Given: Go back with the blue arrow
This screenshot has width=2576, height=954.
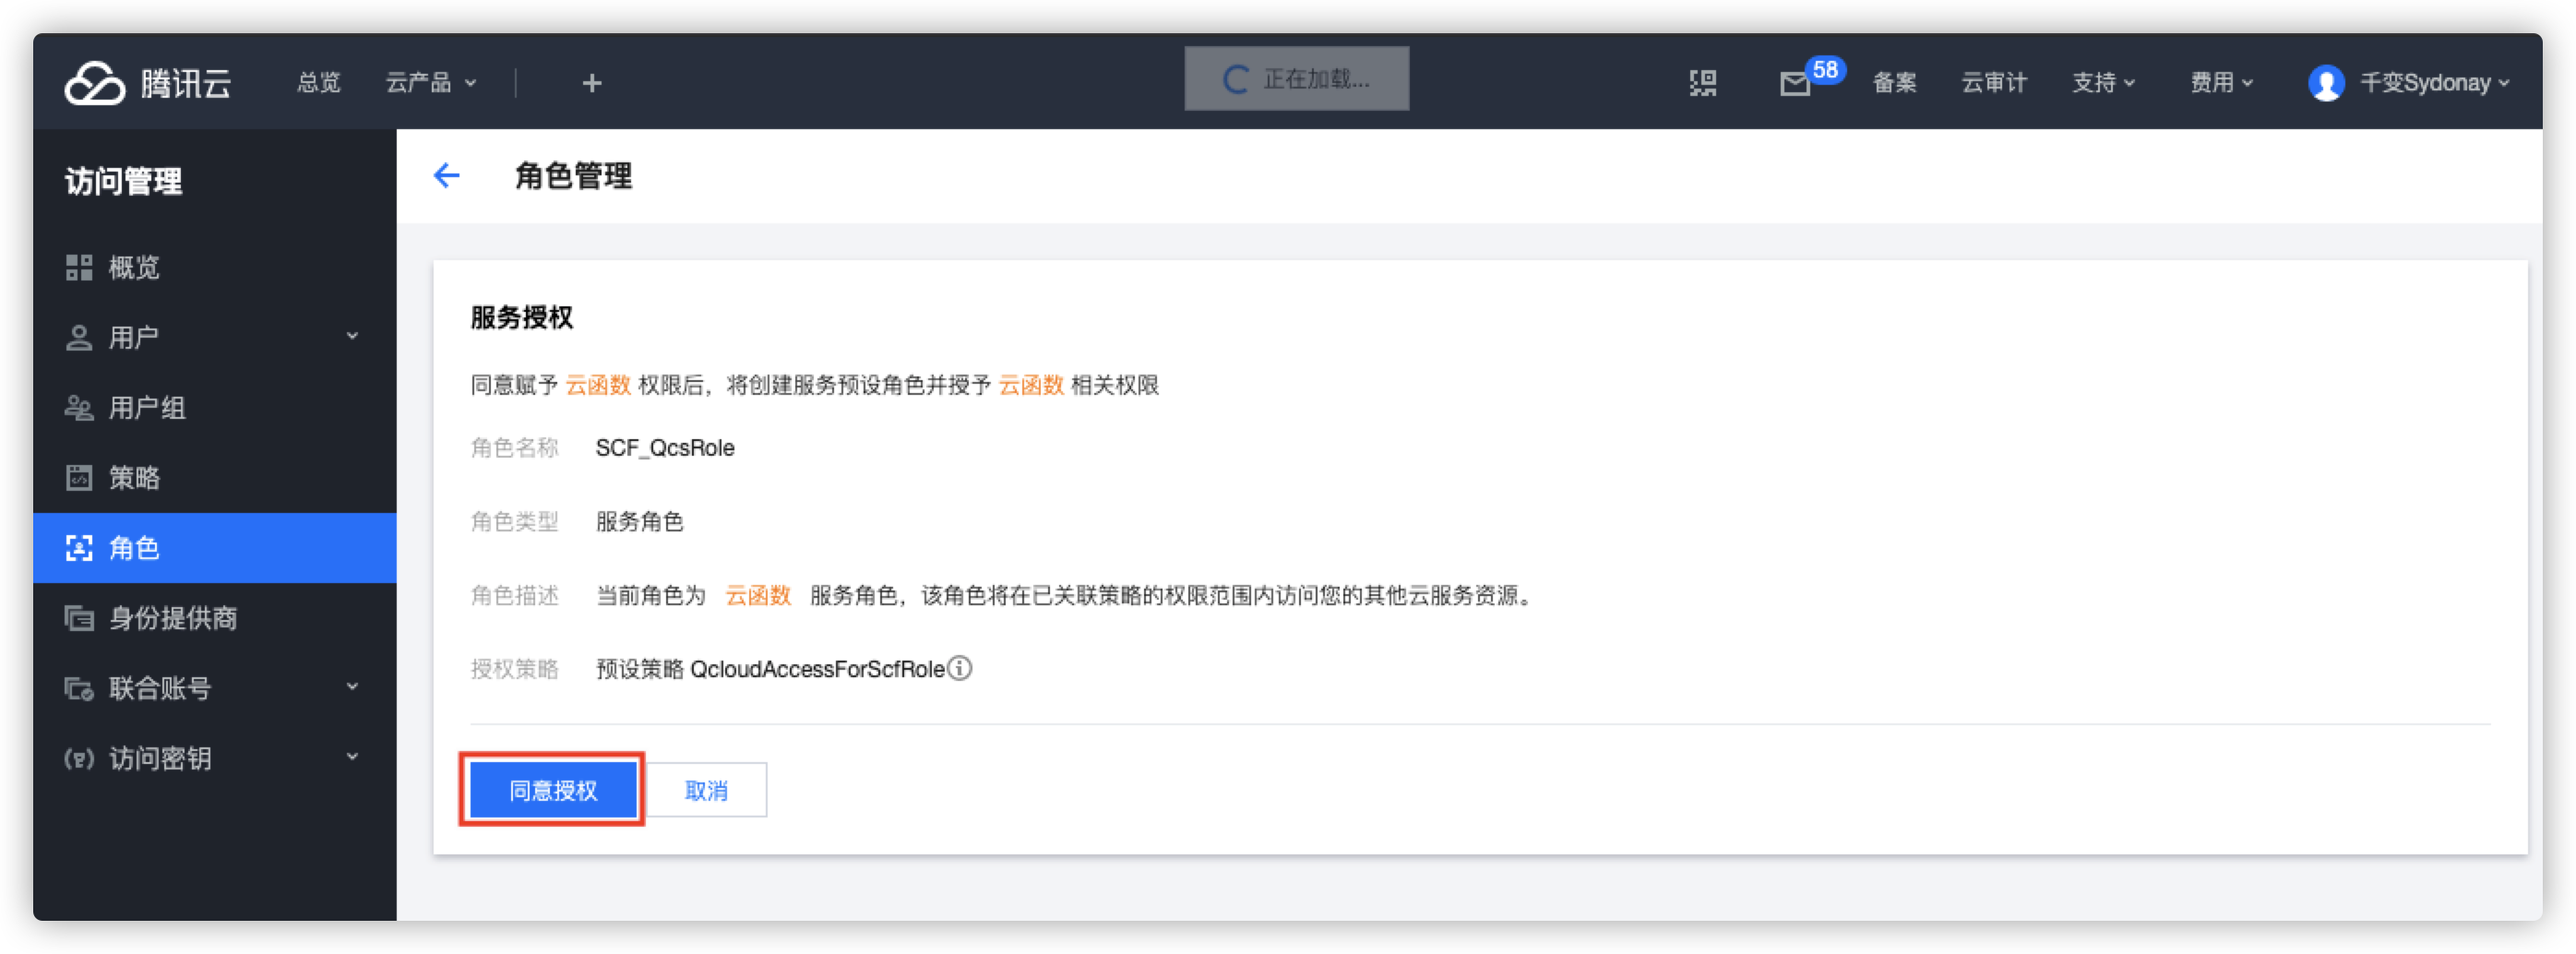Looking at the screenshot, I should pyautogui.click(x=446, y=176).
